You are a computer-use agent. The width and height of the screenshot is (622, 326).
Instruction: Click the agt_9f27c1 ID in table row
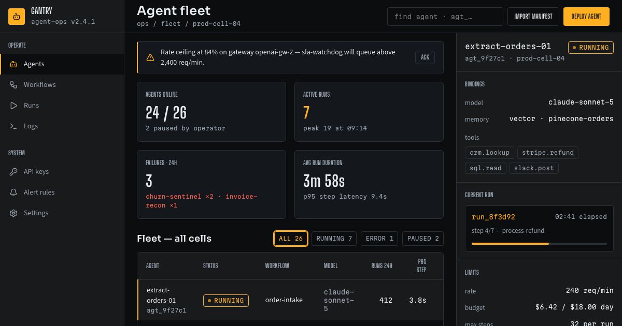click(x=166, y=310)
